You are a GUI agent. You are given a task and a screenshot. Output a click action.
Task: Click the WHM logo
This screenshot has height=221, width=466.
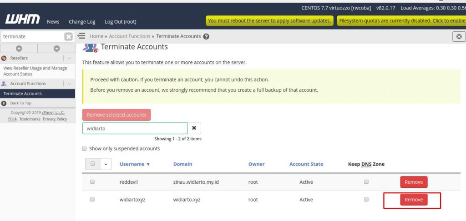pyautogui.click(x=23, y=19)
